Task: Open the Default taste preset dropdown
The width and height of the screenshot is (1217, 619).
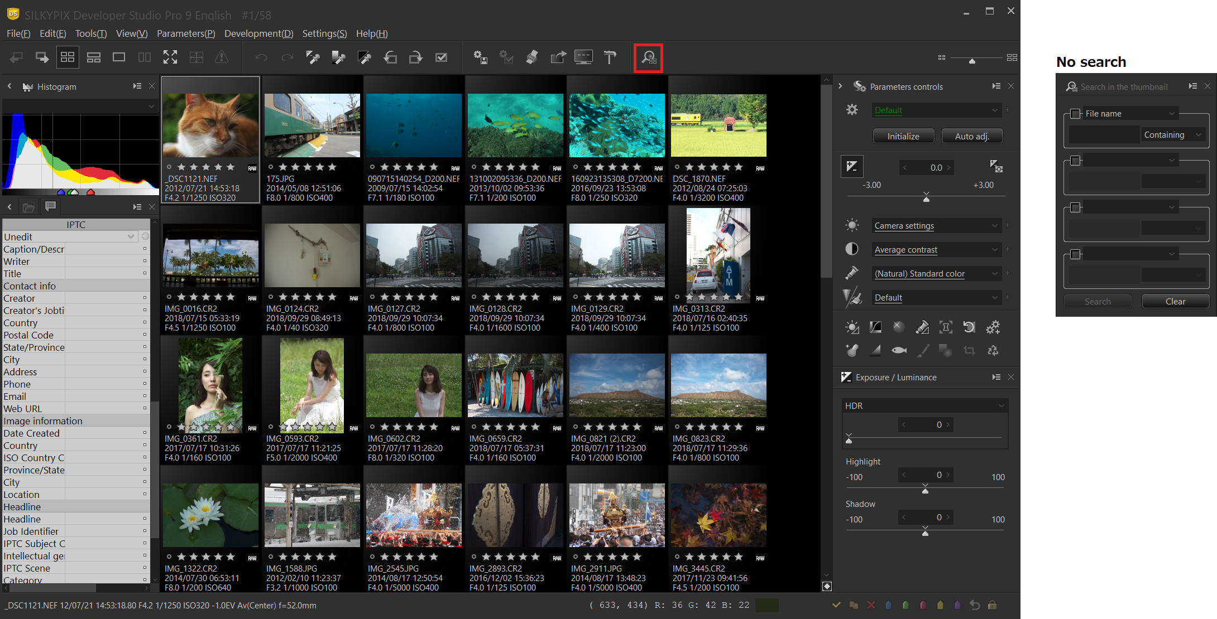Action: (936, 110)
